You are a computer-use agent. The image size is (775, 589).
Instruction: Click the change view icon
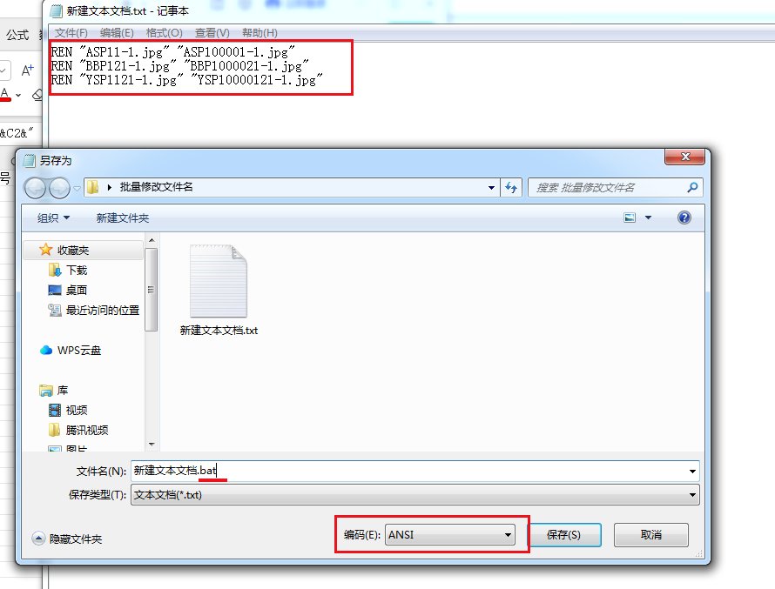point(630,218)
